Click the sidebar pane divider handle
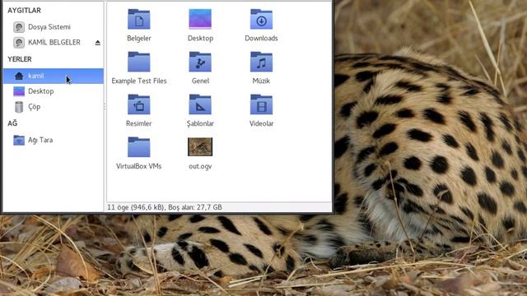 (105, 107)
